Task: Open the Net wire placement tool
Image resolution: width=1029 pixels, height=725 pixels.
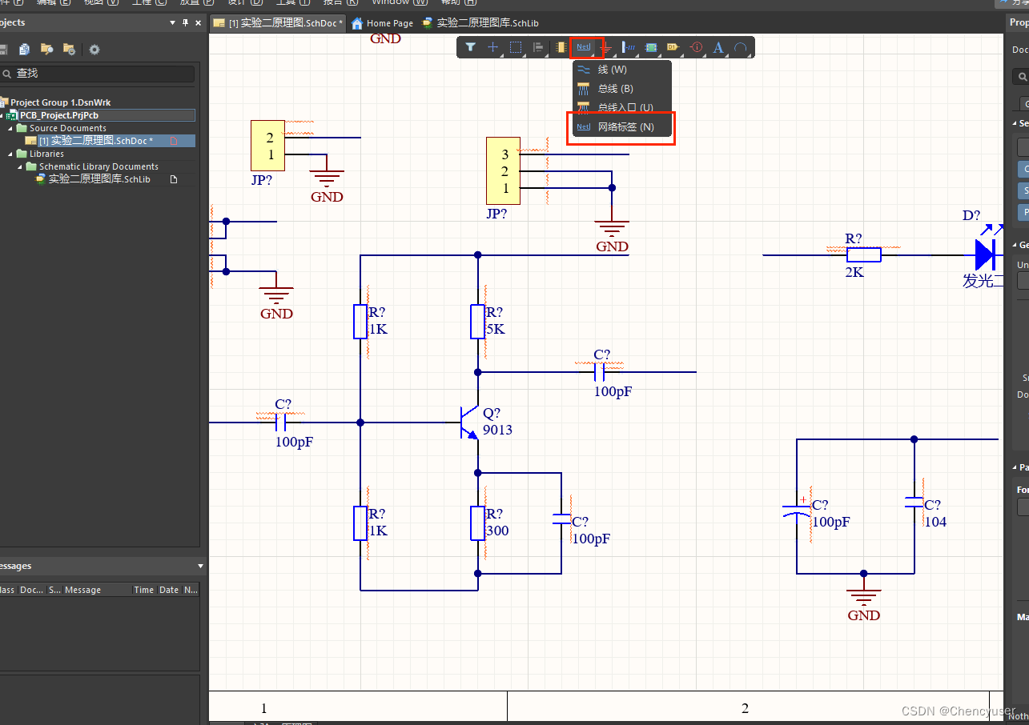Action: point(584,47)
